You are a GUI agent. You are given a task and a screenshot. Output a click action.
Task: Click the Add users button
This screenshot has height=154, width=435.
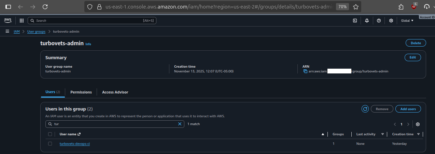pos(408,109)
